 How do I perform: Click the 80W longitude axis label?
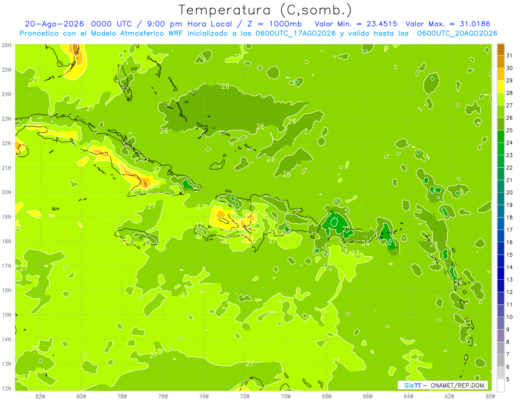pos(81,396)
